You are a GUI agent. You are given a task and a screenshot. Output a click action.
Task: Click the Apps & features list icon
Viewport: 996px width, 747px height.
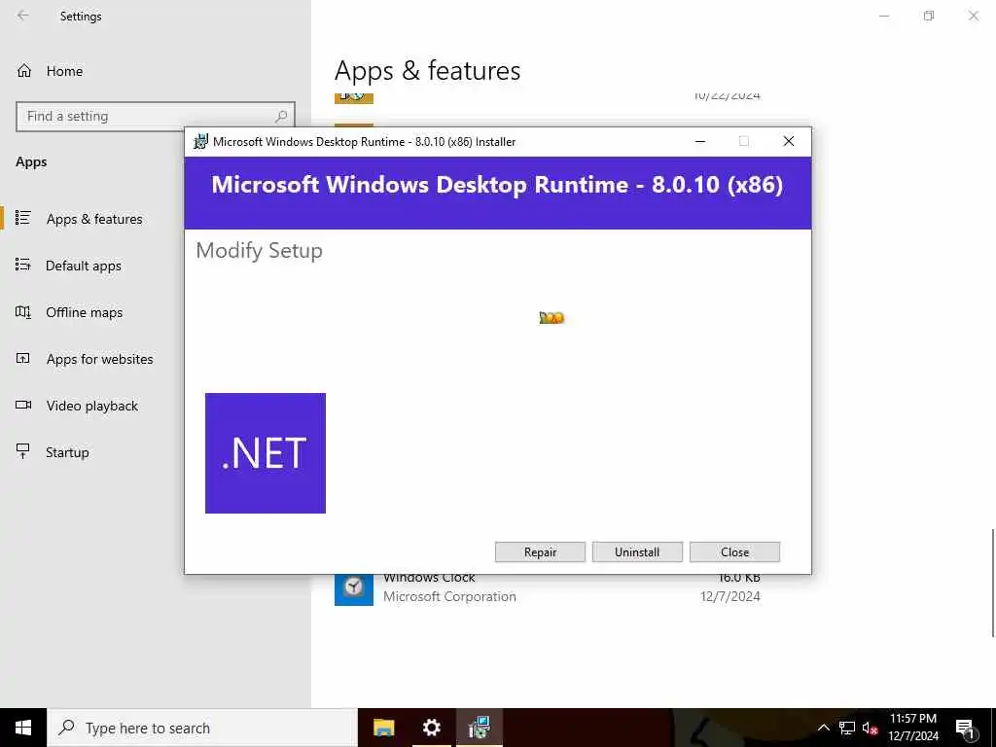(x=23, y=218)
